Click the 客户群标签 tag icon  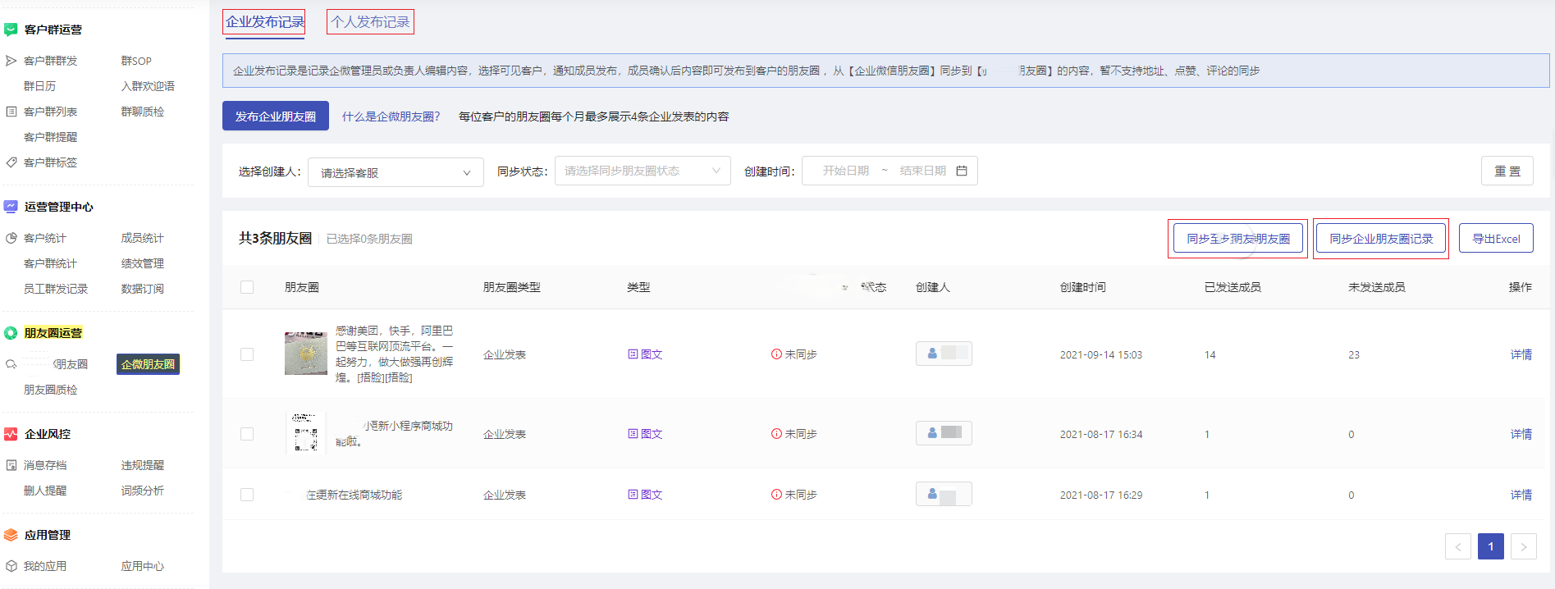click(11, 162)
